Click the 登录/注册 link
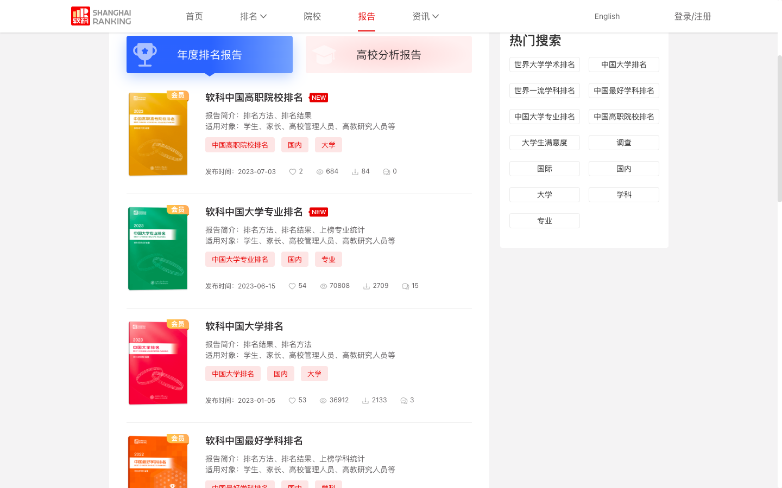The height and width of the screenshot is (488, 782). 692,16
